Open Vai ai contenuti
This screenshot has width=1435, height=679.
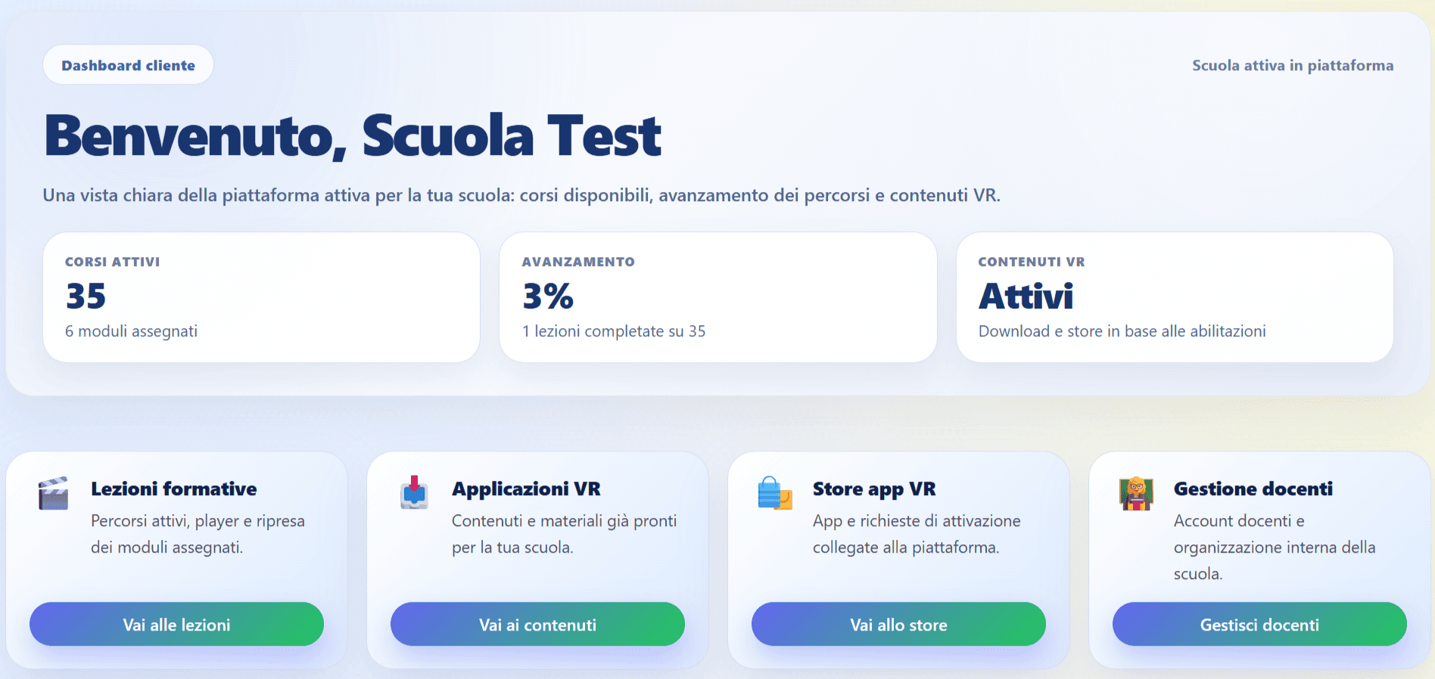tap(537, 625)
